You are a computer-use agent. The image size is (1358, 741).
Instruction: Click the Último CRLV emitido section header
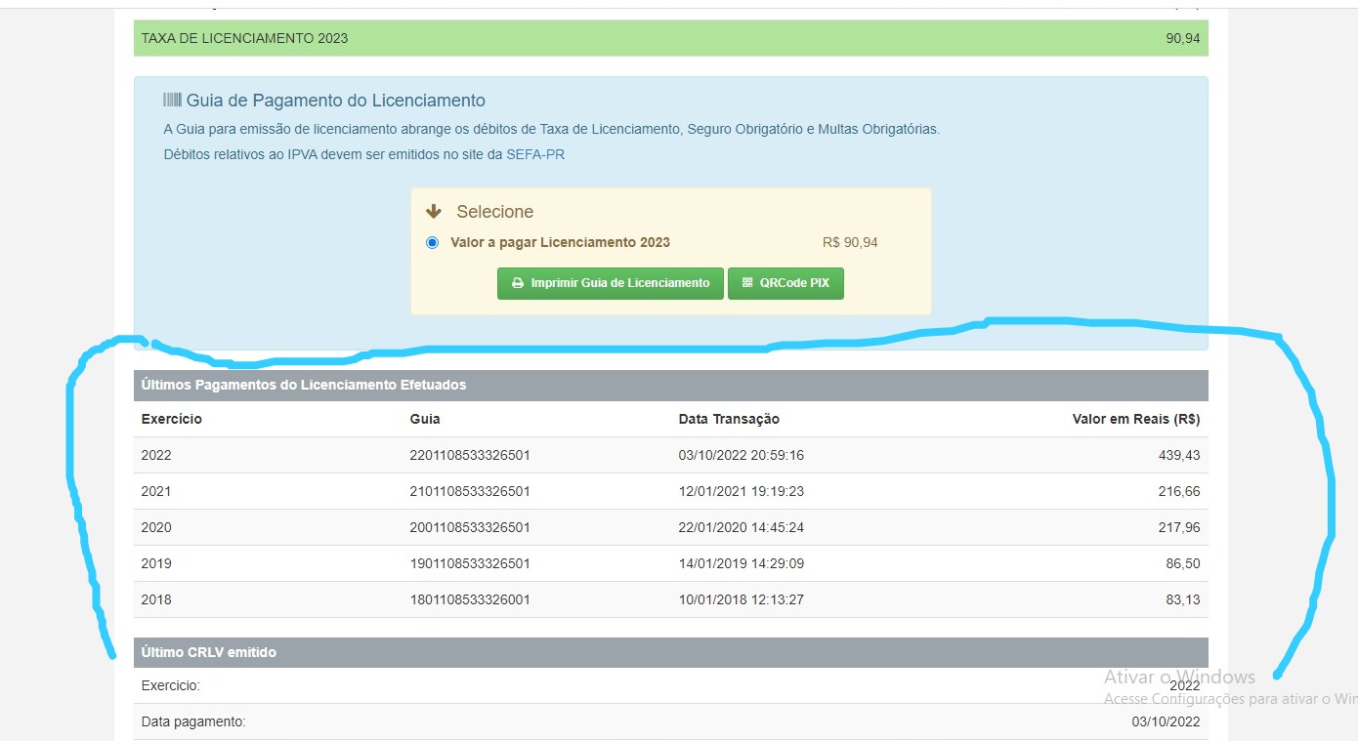[671, 652]
